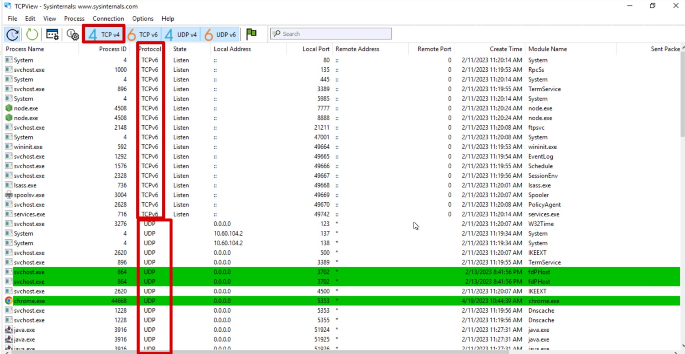Select the chrome.exe process icon
The height and width of the screenshot is (354, 685).
click(9, 301)
